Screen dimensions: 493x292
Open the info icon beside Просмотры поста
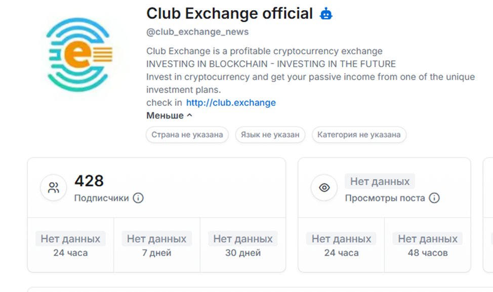(x=435, y=198)
